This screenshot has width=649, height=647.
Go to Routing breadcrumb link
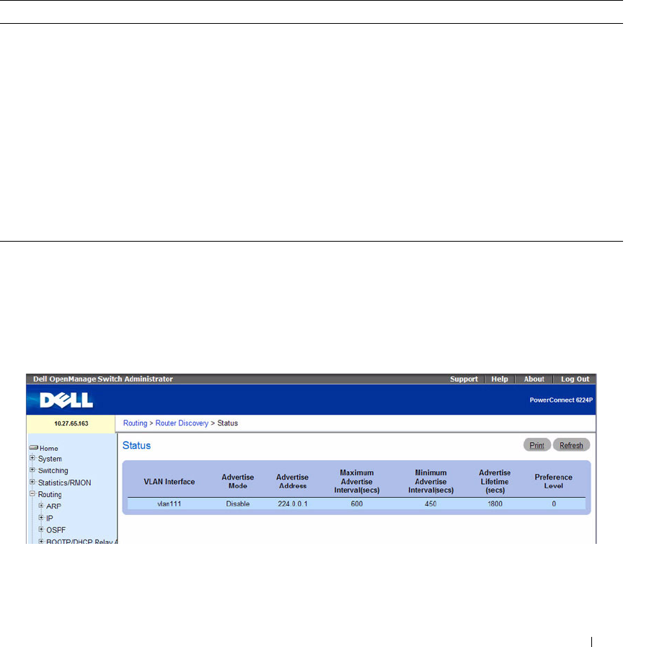135,423
